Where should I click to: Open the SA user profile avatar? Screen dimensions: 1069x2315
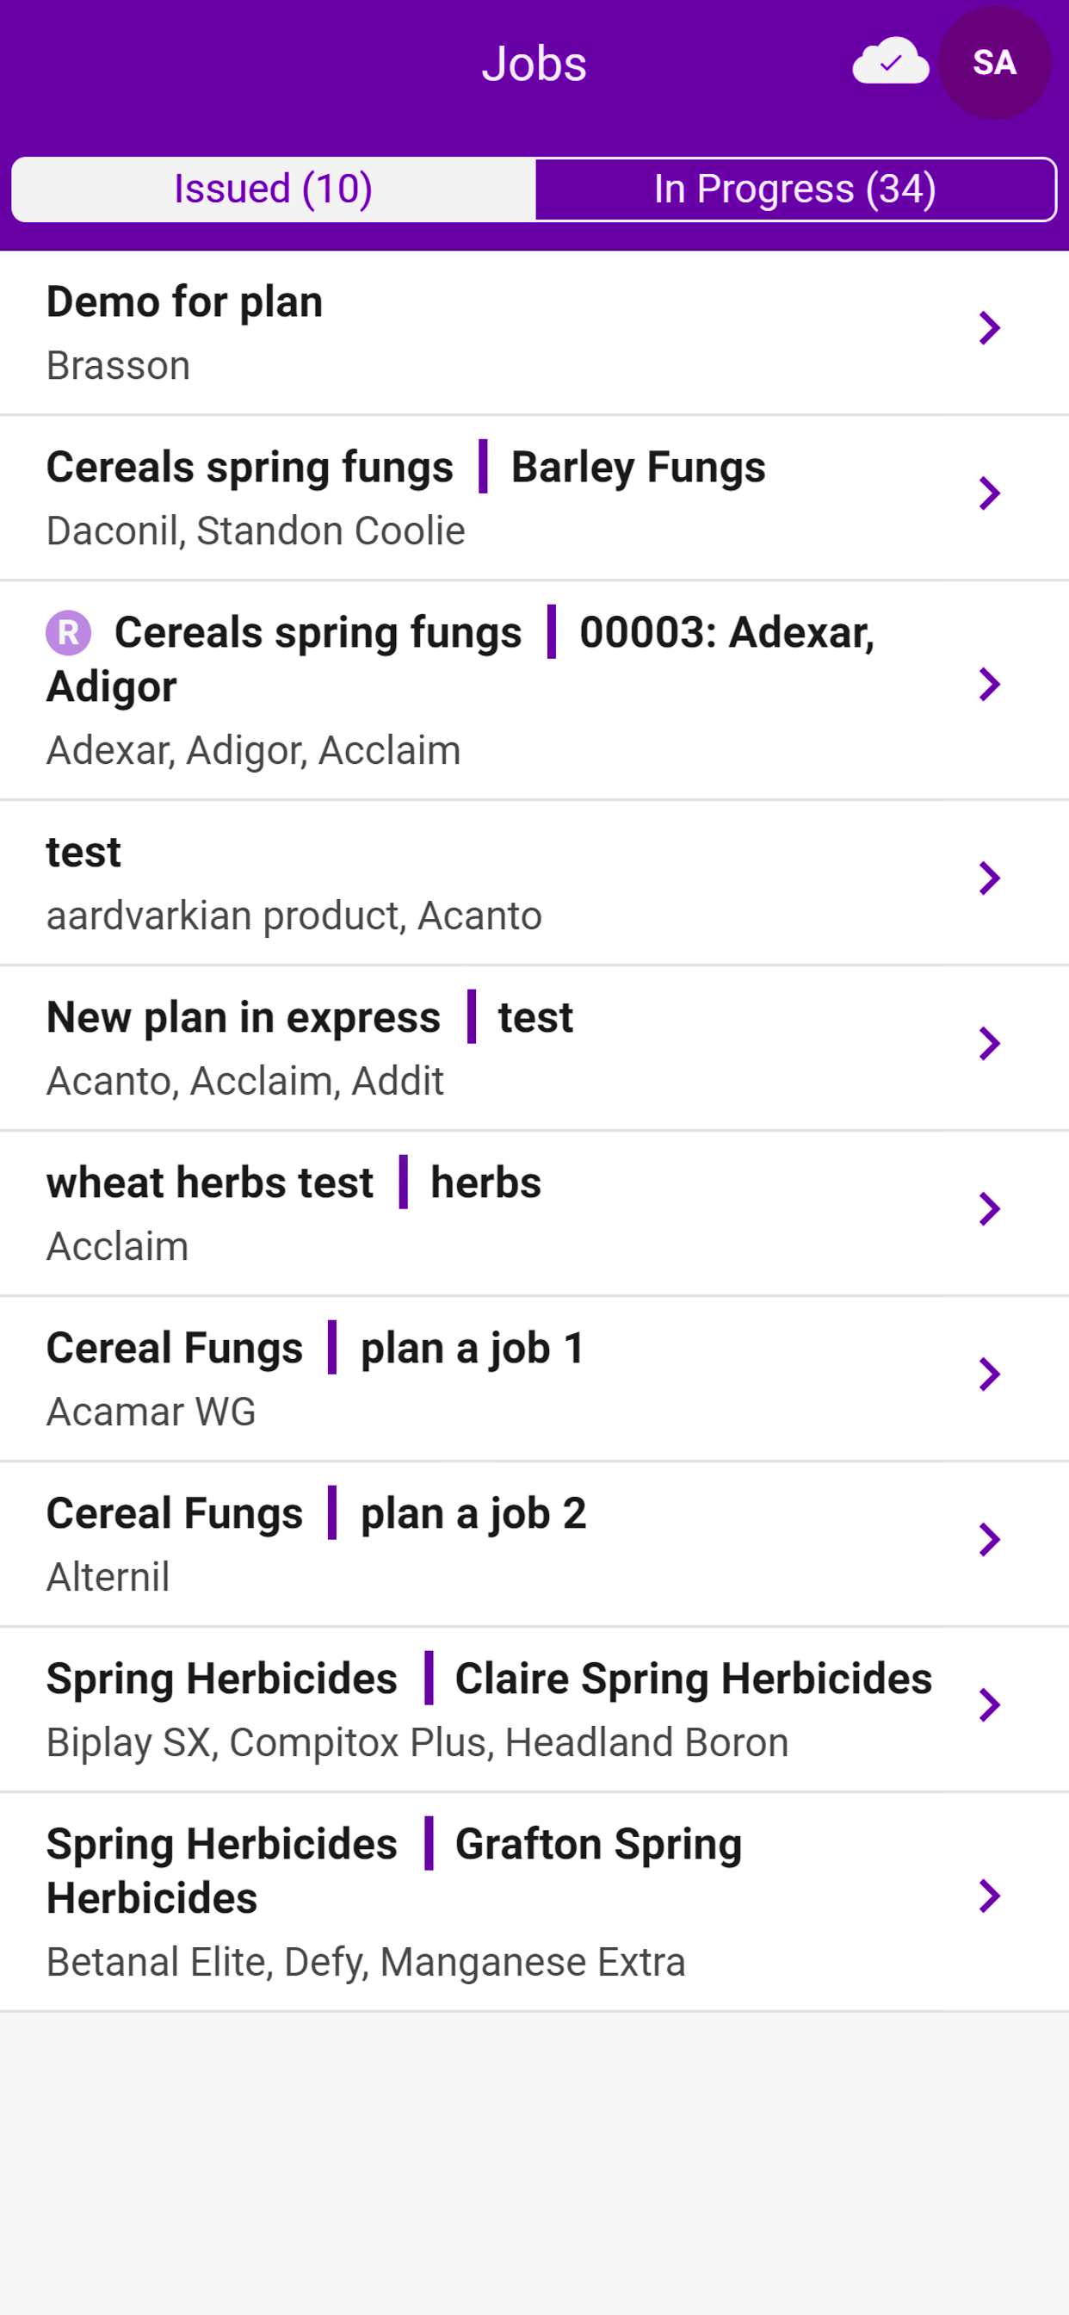(x=994, y=62)
